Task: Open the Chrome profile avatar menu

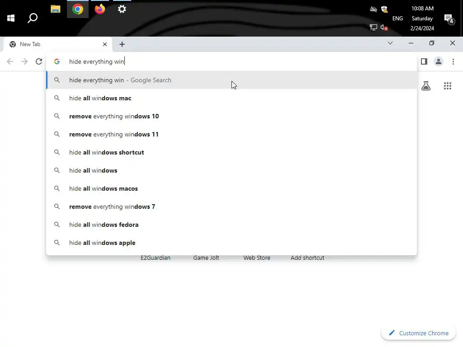Action: [x=439, y=61]
